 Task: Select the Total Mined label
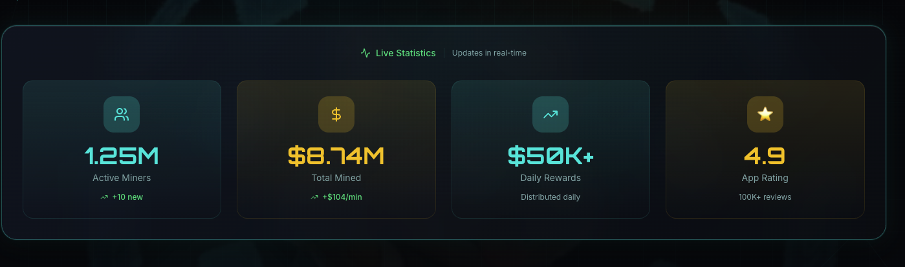tap(336, 178)
